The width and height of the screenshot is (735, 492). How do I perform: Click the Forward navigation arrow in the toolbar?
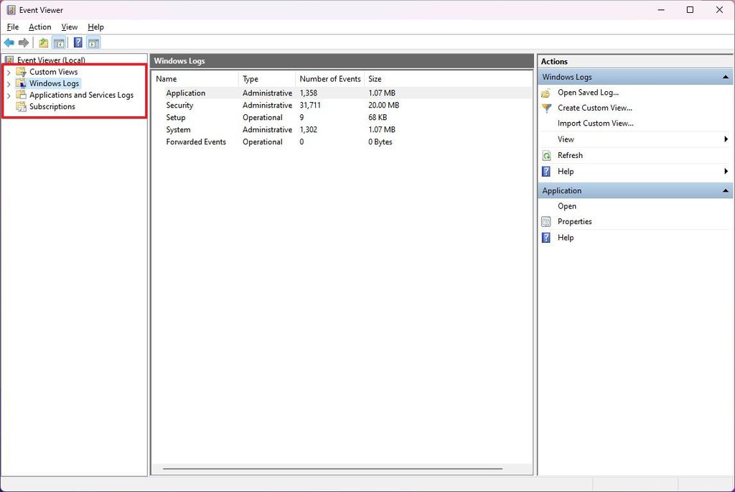[x=24, y=42]
